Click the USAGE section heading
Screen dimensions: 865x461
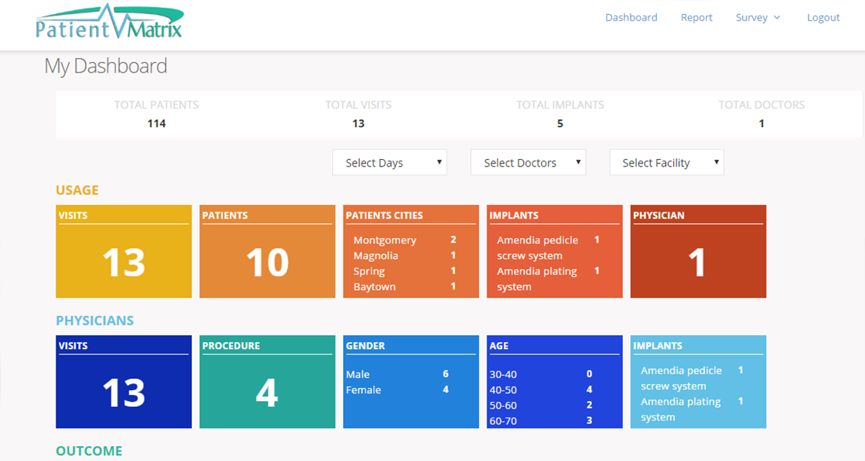77,190
